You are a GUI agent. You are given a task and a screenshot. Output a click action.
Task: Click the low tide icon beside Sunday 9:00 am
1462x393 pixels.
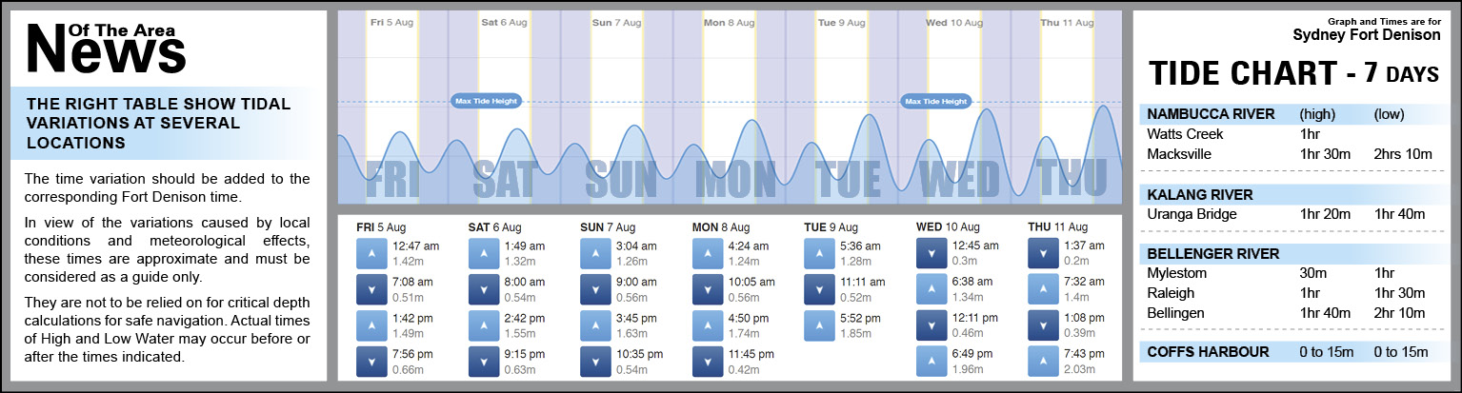[595, 289]
